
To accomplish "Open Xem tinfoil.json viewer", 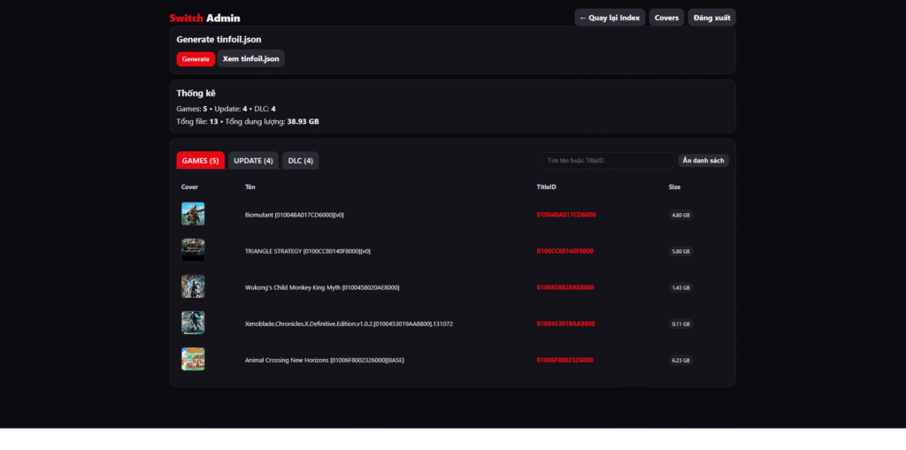I will [251, 58].
